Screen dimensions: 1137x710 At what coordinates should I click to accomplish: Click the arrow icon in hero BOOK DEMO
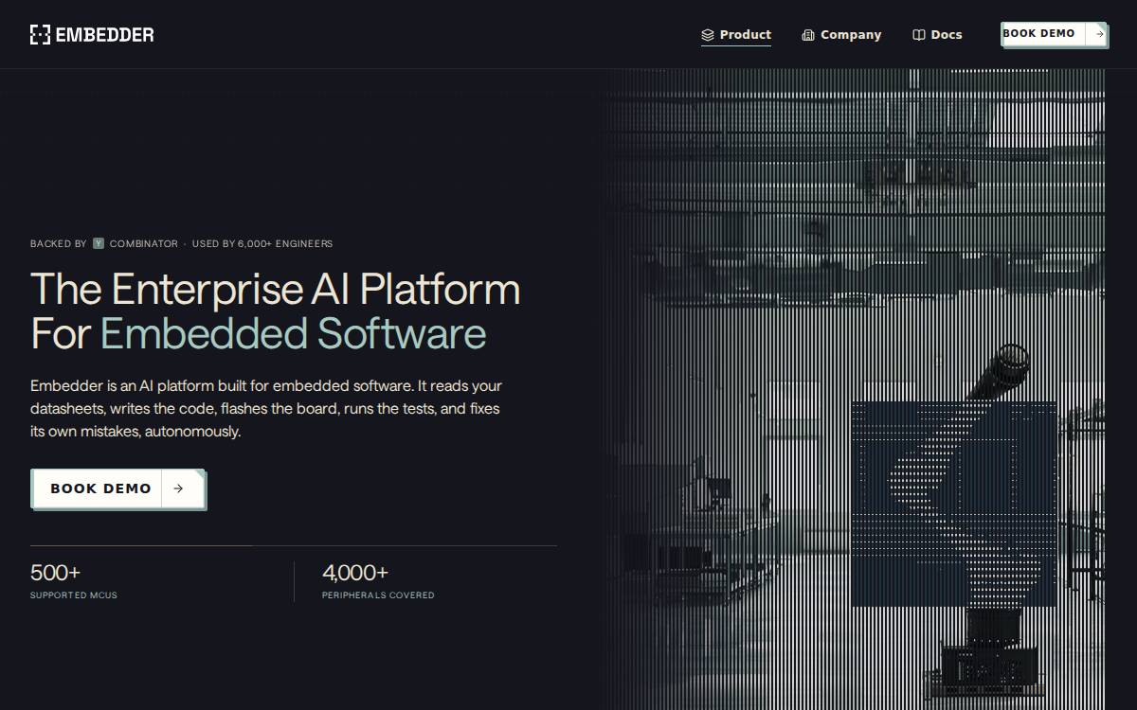(178, 488)
